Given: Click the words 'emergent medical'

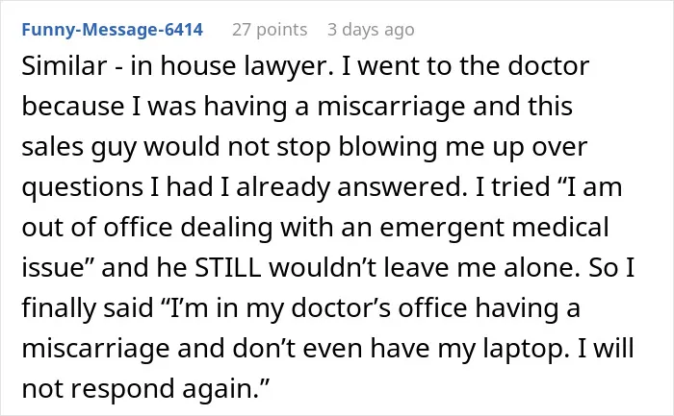Looking at the screenshot, I should pos(494,228).
